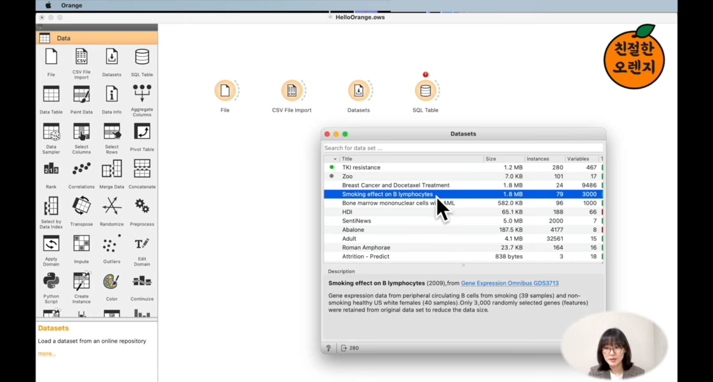Select the Data Table widget
Screen dimensions: 713x382
51,99
